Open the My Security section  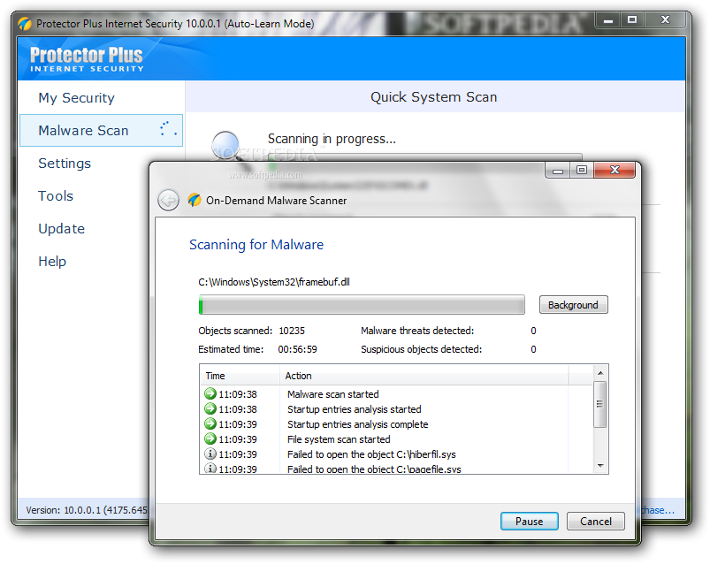click(77, 98)
